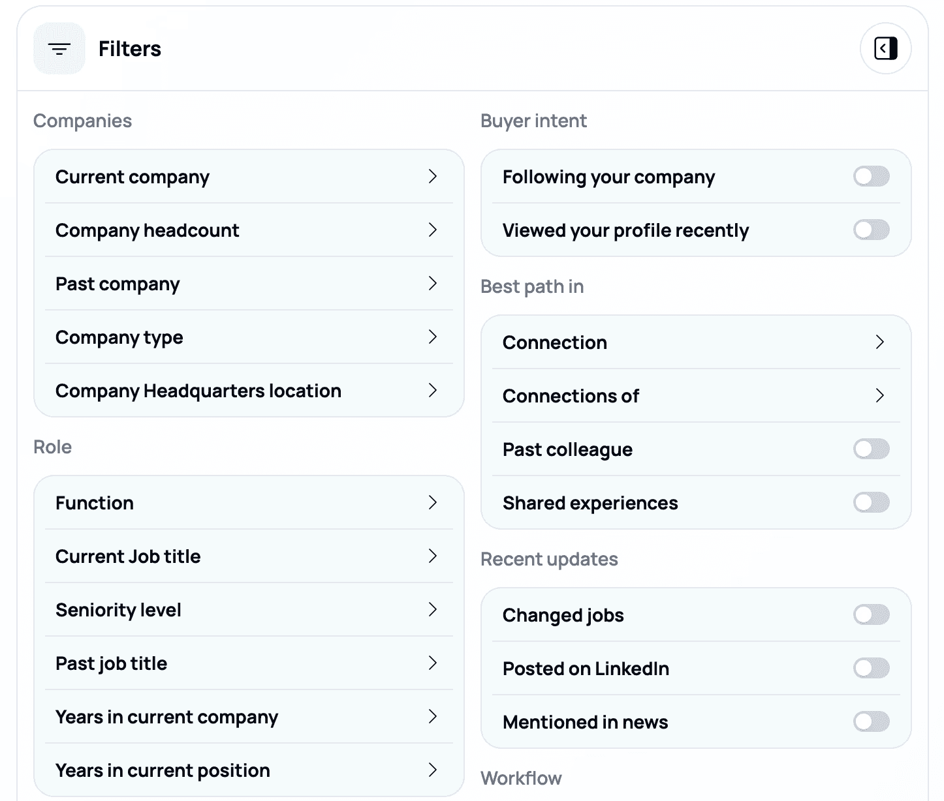
Task: Switch on Changed jobs filter
Action: tap(871, 614)
